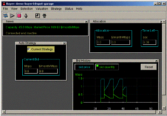
Task: Close the Auto Strategy panel
Action: point(64,43)
